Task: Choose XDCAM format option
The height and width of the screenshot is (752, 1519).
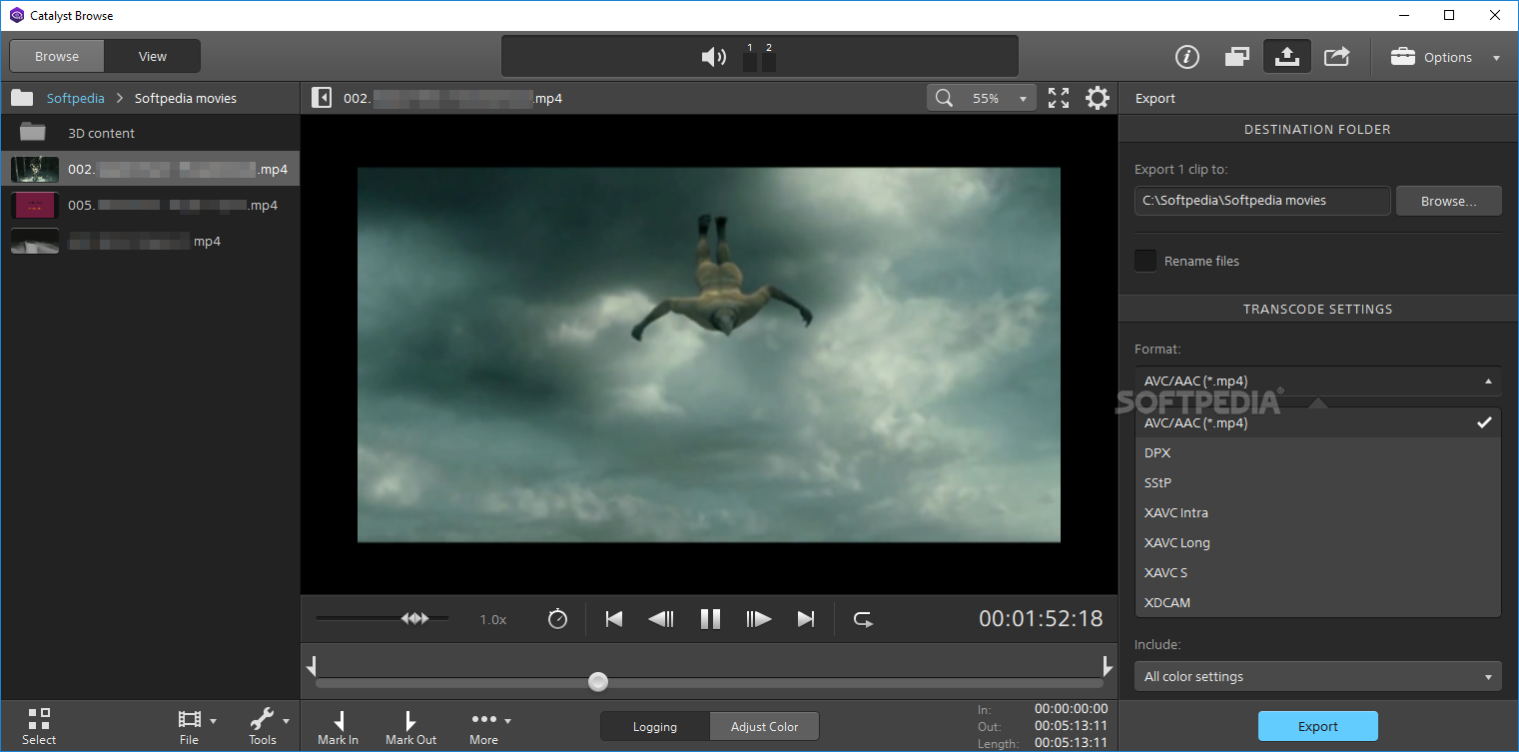Action: click(1317, 602)
